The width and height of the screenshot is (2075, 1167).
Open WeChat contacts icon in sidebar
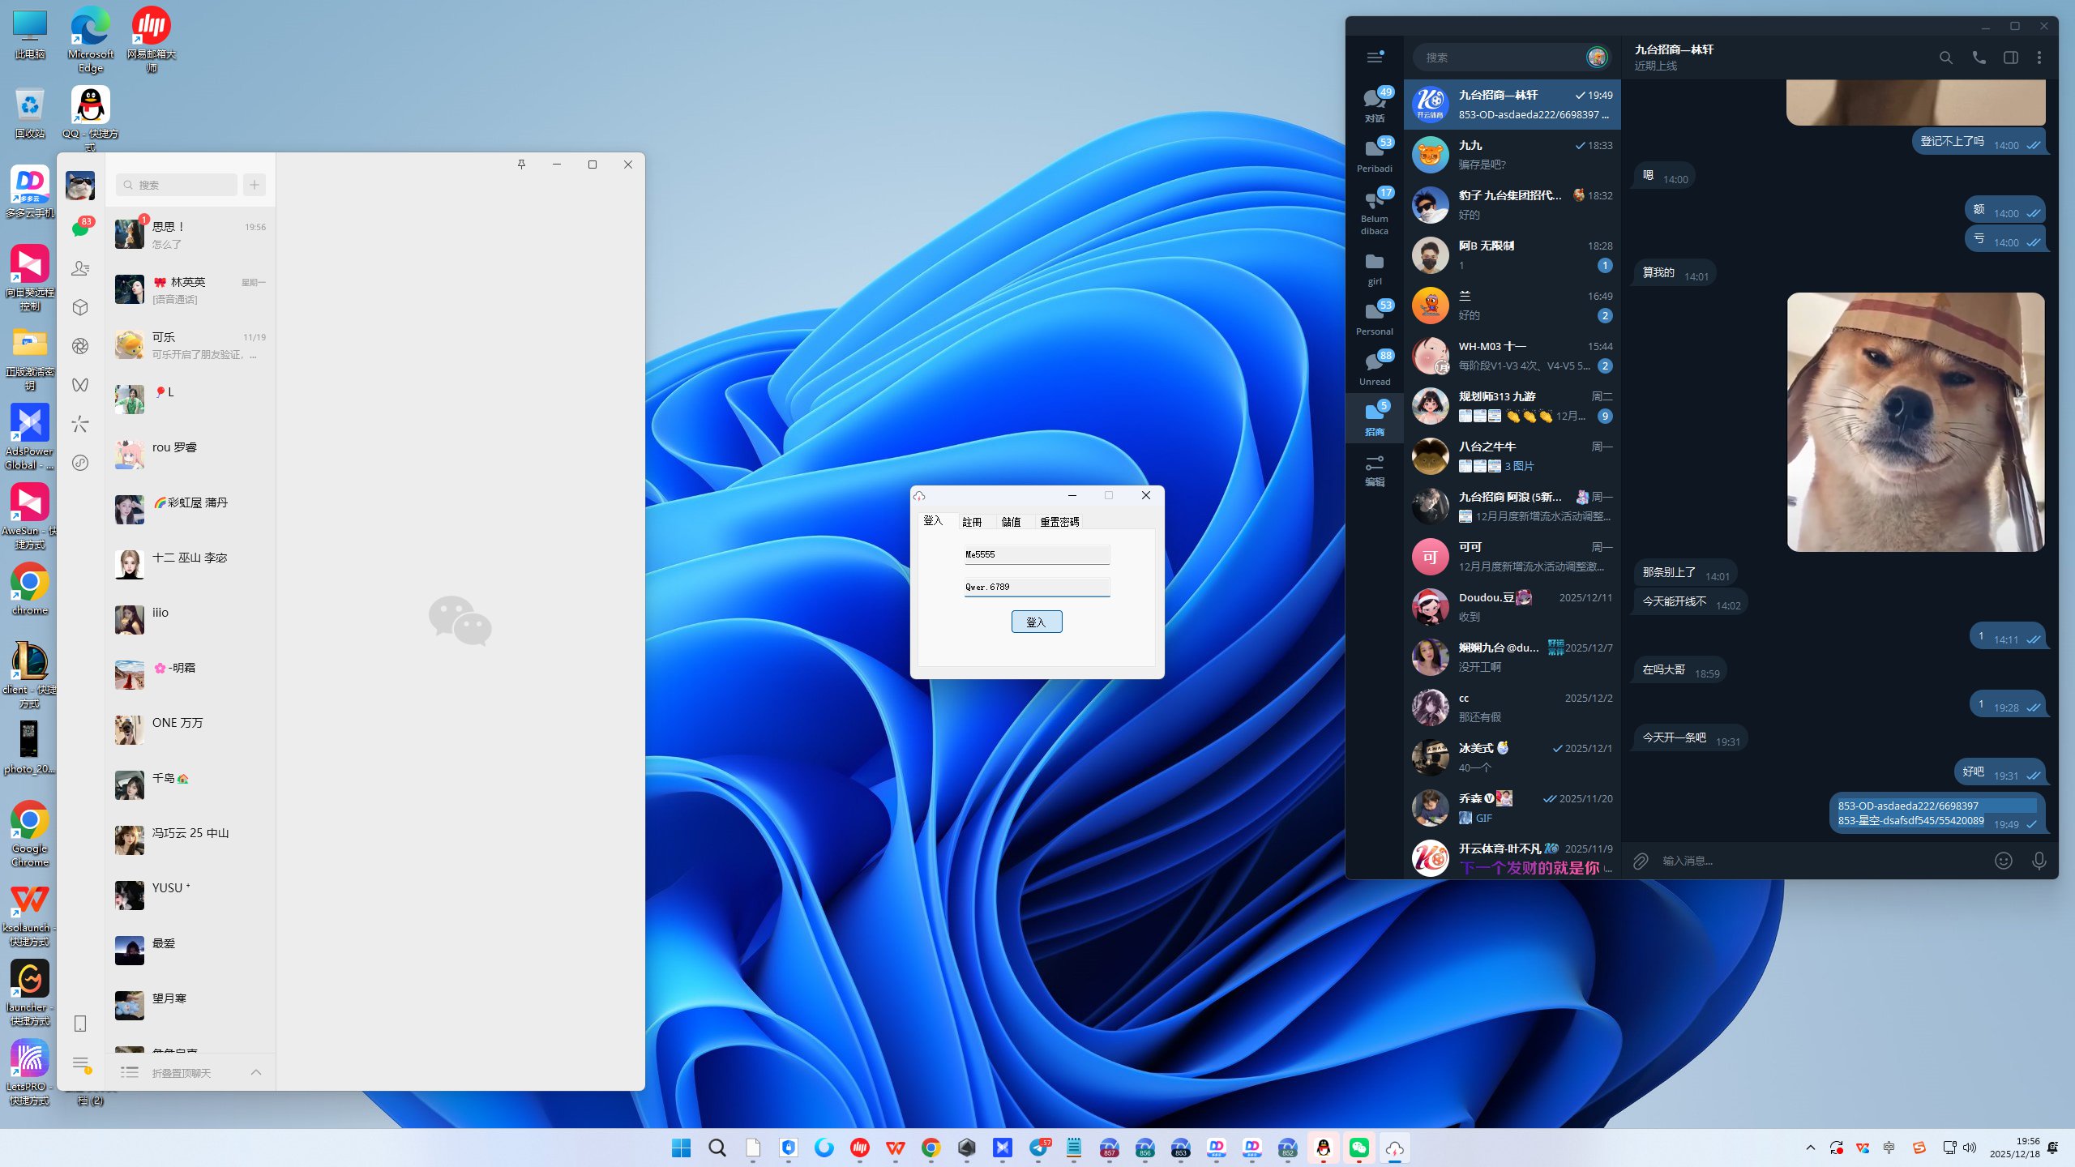pos(80,268)
